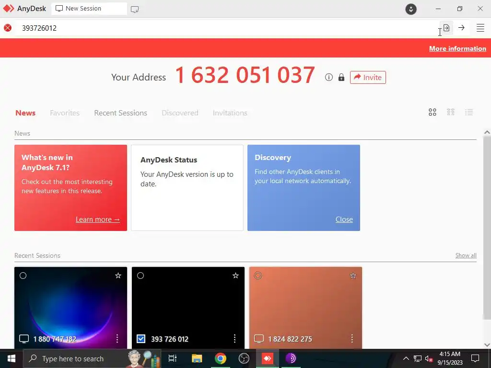The image size is (491, 368).
Task: Open options menu for session 393 726 012
Action: pos(234,338)
